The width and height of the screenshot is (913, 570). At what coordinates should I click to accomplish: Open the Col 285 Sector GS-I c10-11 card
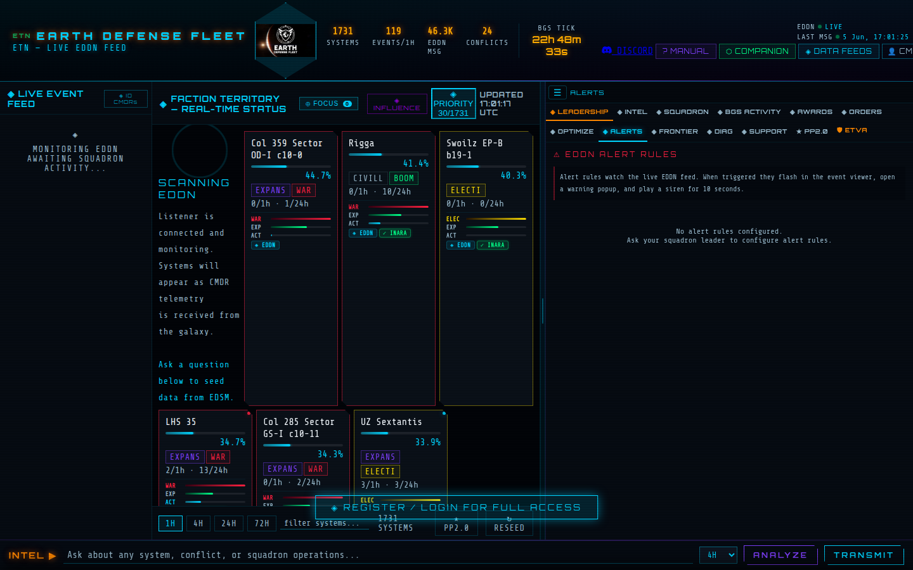(x=303, y=458)
